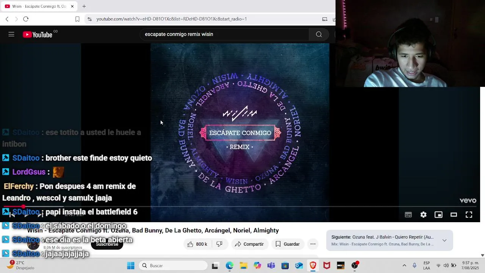Dislike the video with thumbs down

[219, 244]
